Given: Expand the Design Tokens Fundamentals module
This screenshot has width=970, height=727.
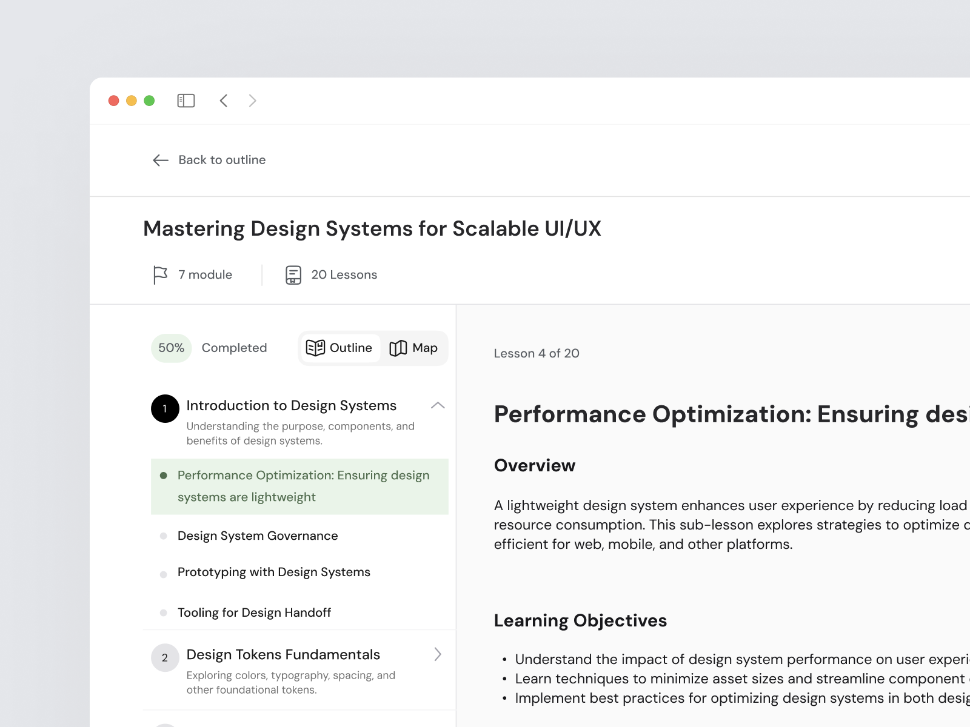Looking at the screenshot, I should (438, 654).
